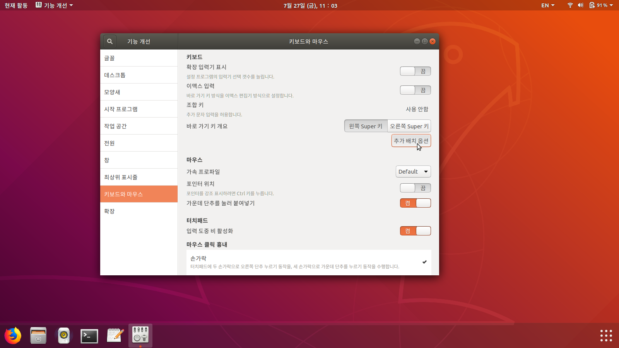The height and width of the screenshot is (348, 619).
Task: Select 확장 in sidebar
Action: (139, 211)
